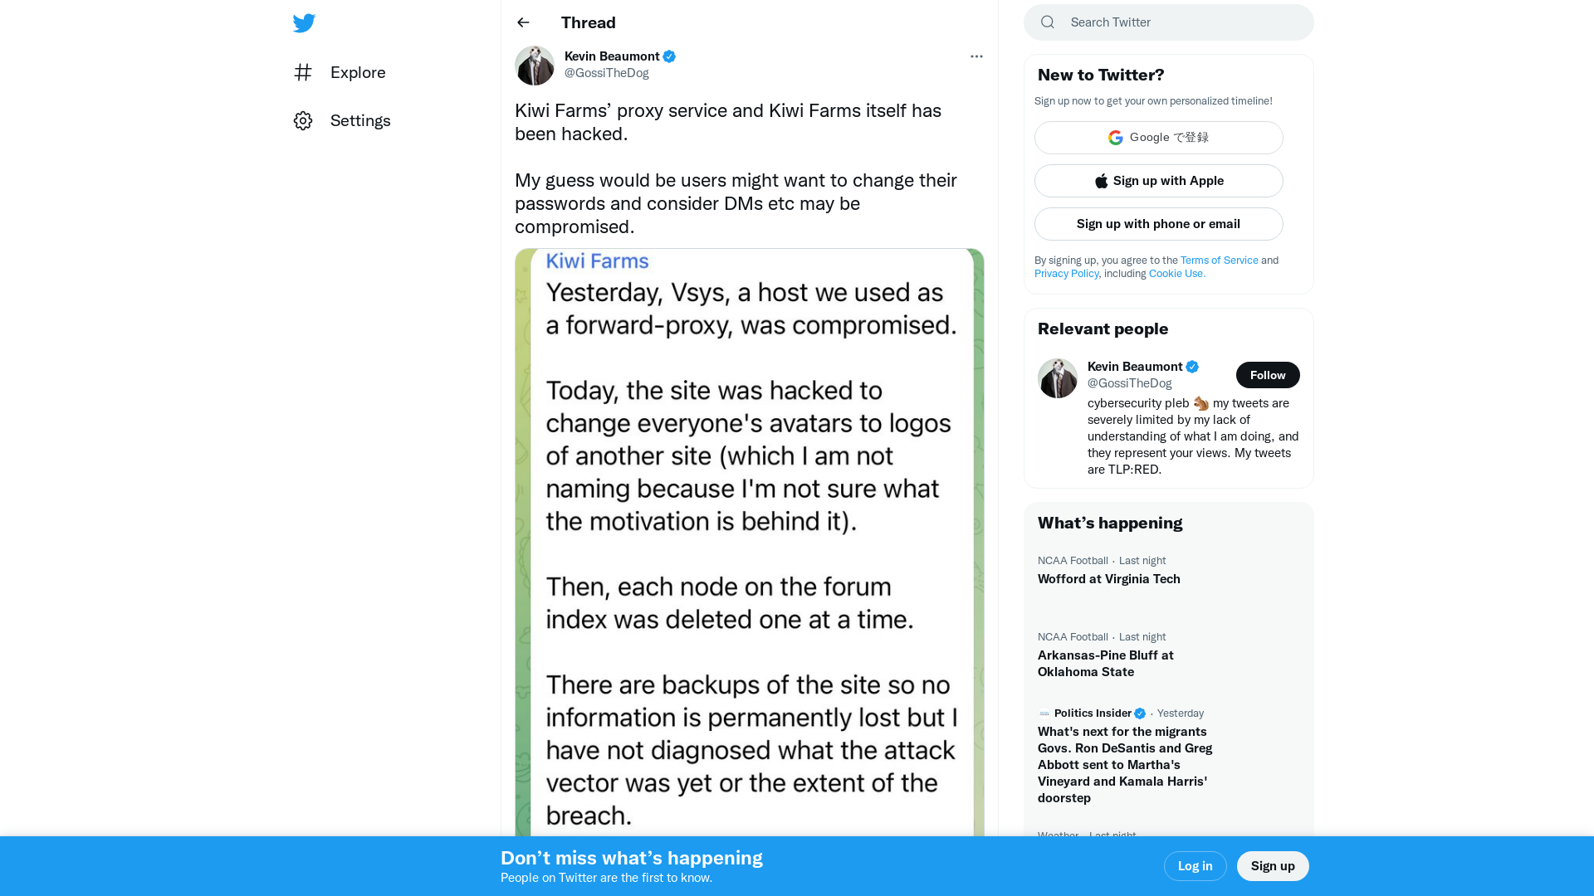This screenshot has width=1594, height=896.
Task: Click the Google logo in signup option
Action: click(x=1115, y=138)
